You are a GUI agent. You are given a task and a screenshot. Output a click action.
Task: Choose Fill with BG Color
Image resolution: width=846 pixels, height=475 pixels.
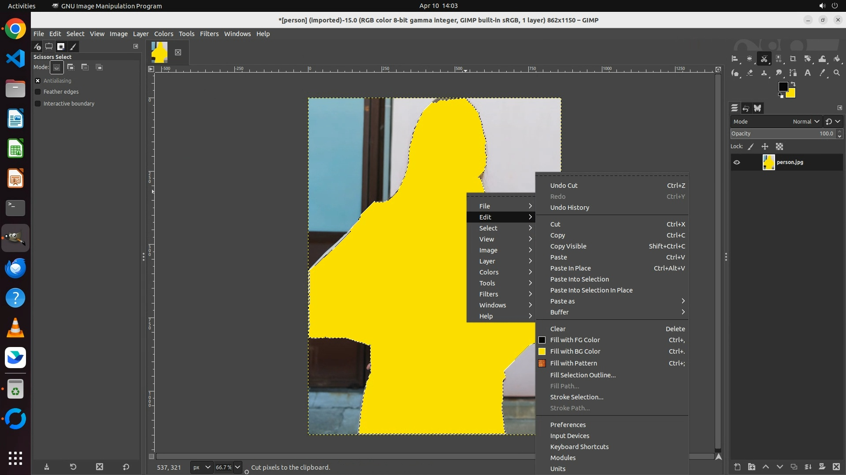click(x=575, y=351)
